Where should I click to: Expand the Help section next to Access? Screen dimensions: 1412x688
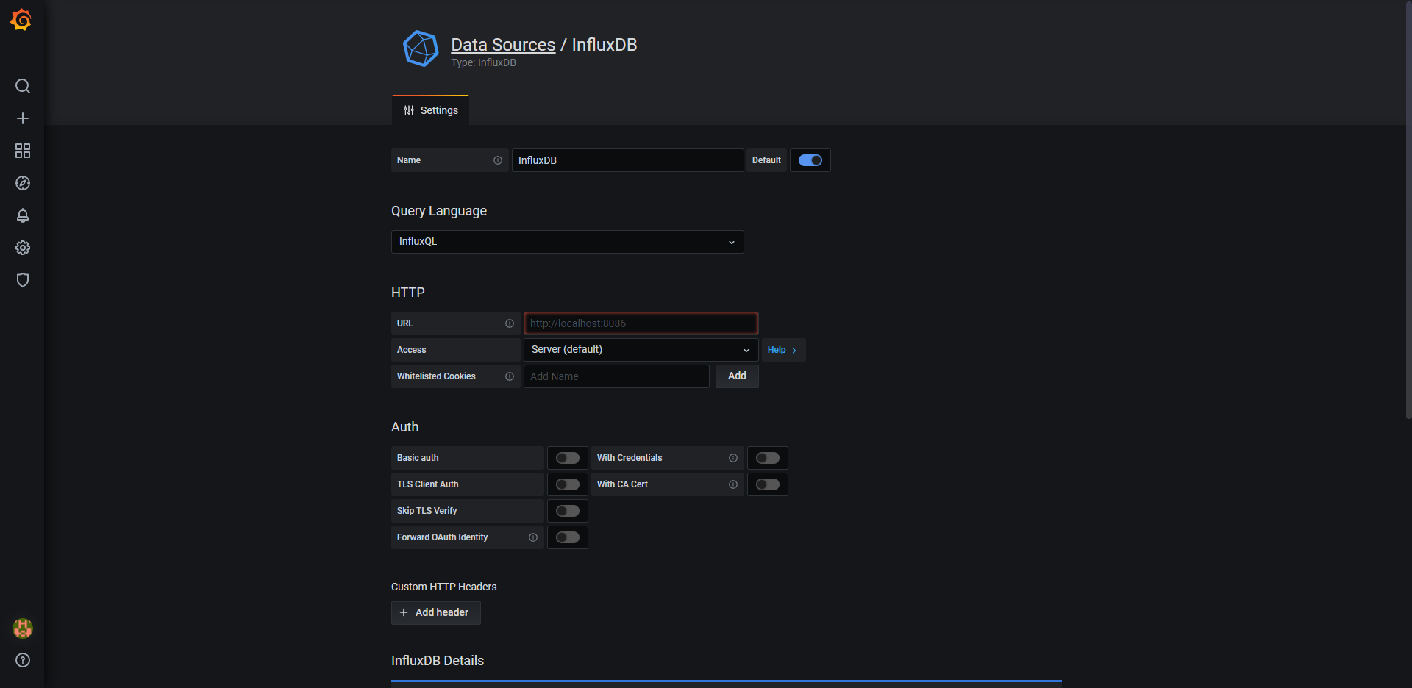point(782,350)
